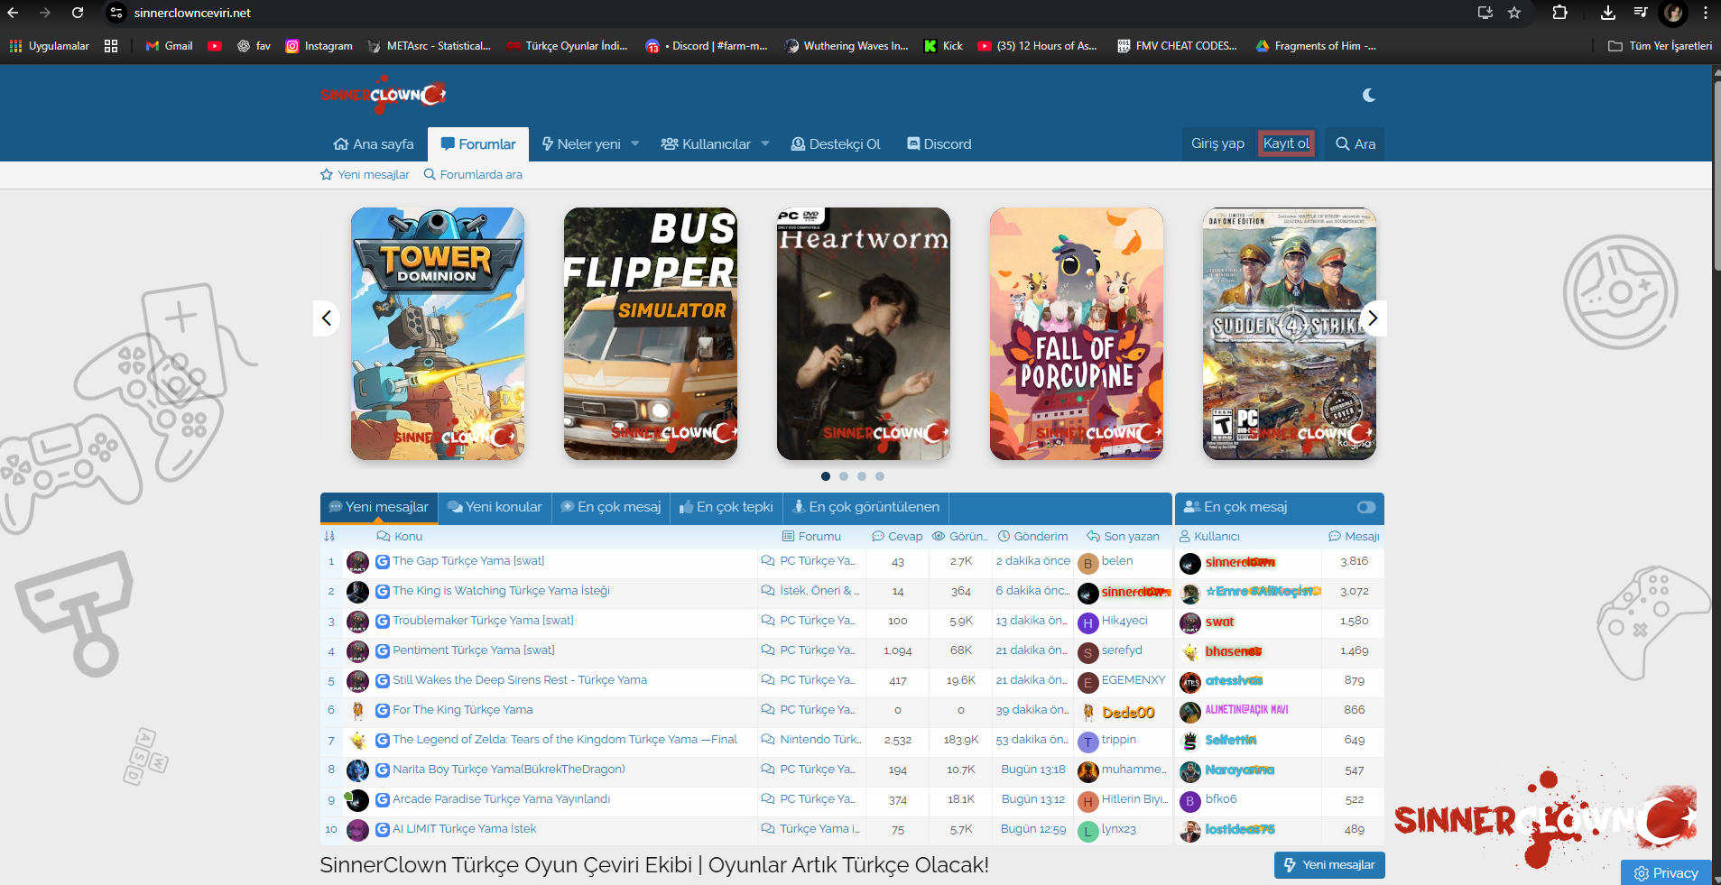Click the sort order icon in table header
The image size is (1721, 885).
329,536
